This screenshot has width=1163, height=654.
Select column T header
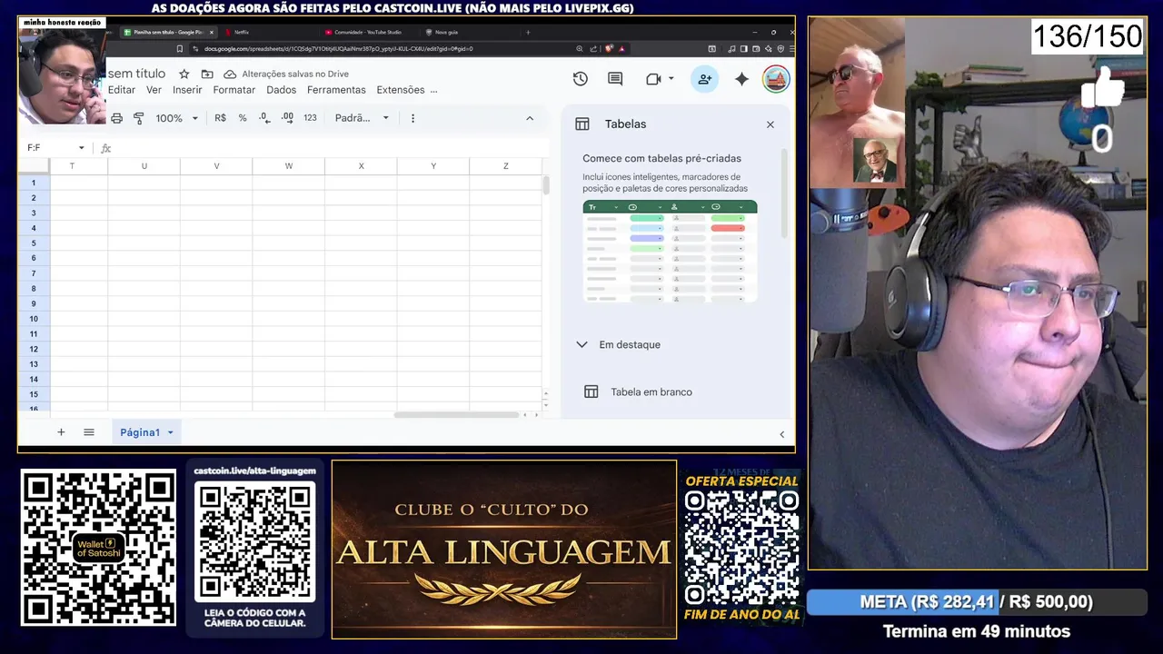pos(72,166)
